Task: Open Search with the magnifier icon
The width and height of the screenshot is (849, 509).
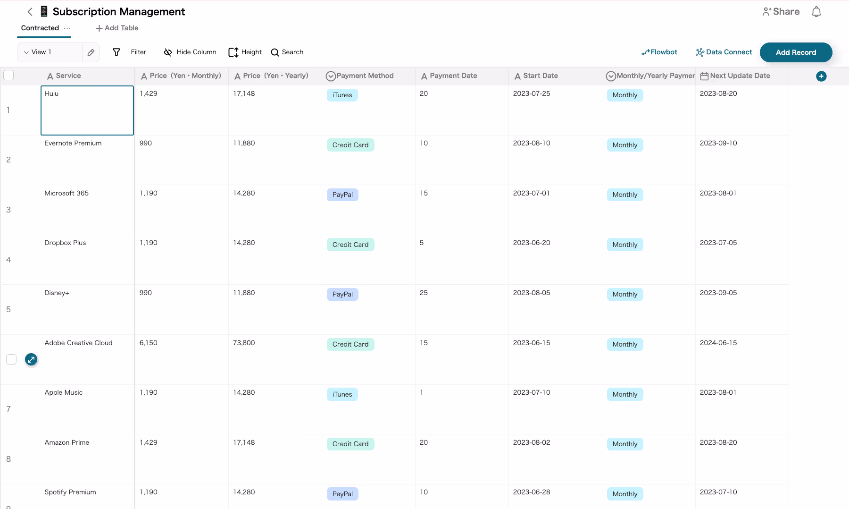Action: [275, 52]
